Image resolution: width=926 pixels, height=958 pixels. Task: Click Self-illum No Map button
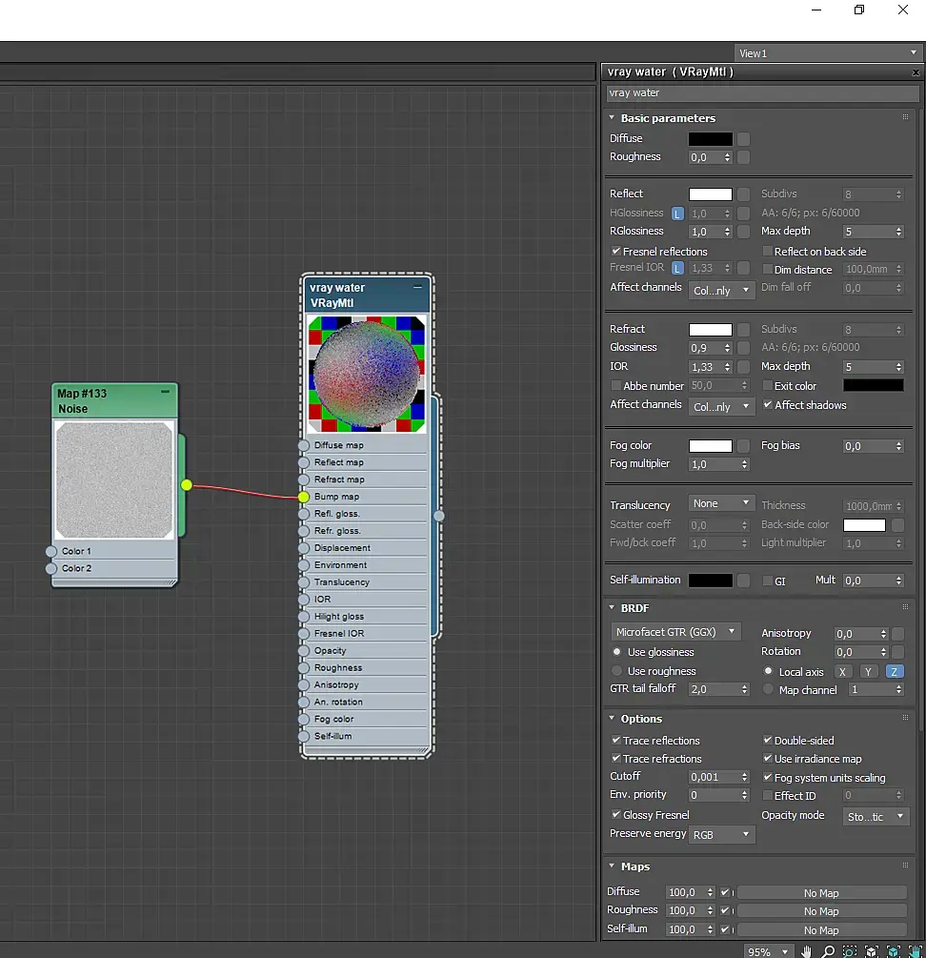[821, 930]
